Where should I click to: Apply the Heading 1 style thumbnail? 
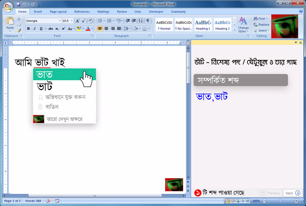[203, 25]
